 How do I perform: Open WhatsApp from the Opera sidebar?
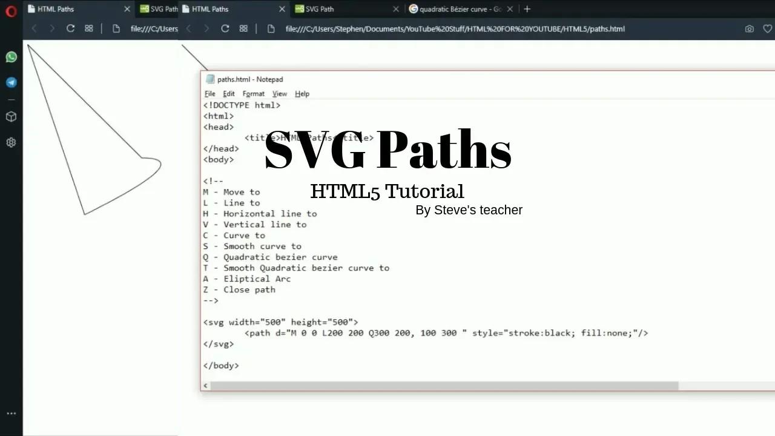coord(11,56)
